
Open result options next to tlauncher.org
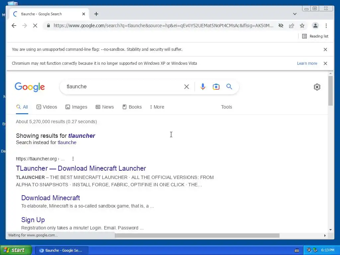point(73,159)
